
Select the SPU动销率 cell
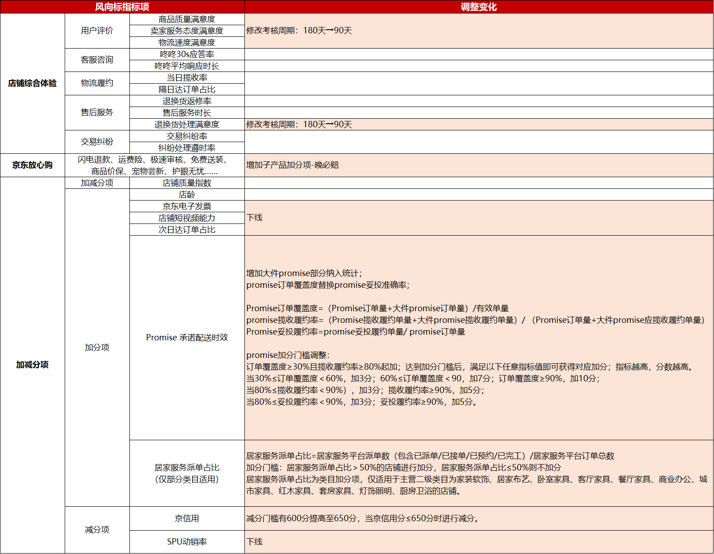pos(187,542)
